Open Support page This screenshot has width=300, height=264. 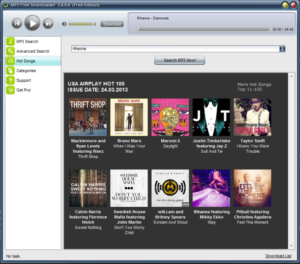[x=33, y=81]
